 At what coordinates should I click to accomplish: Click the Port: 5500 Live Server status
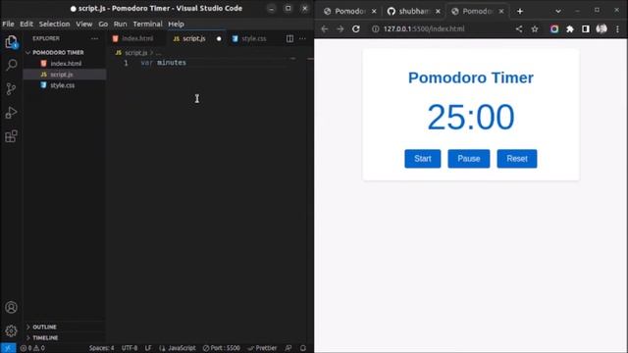click(x=221, y=348)
